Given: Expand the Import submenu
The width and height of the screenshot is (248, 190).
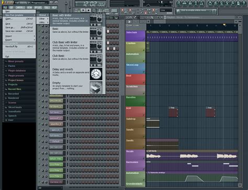Looking at the screenshot, I should [x=19, y=36].
